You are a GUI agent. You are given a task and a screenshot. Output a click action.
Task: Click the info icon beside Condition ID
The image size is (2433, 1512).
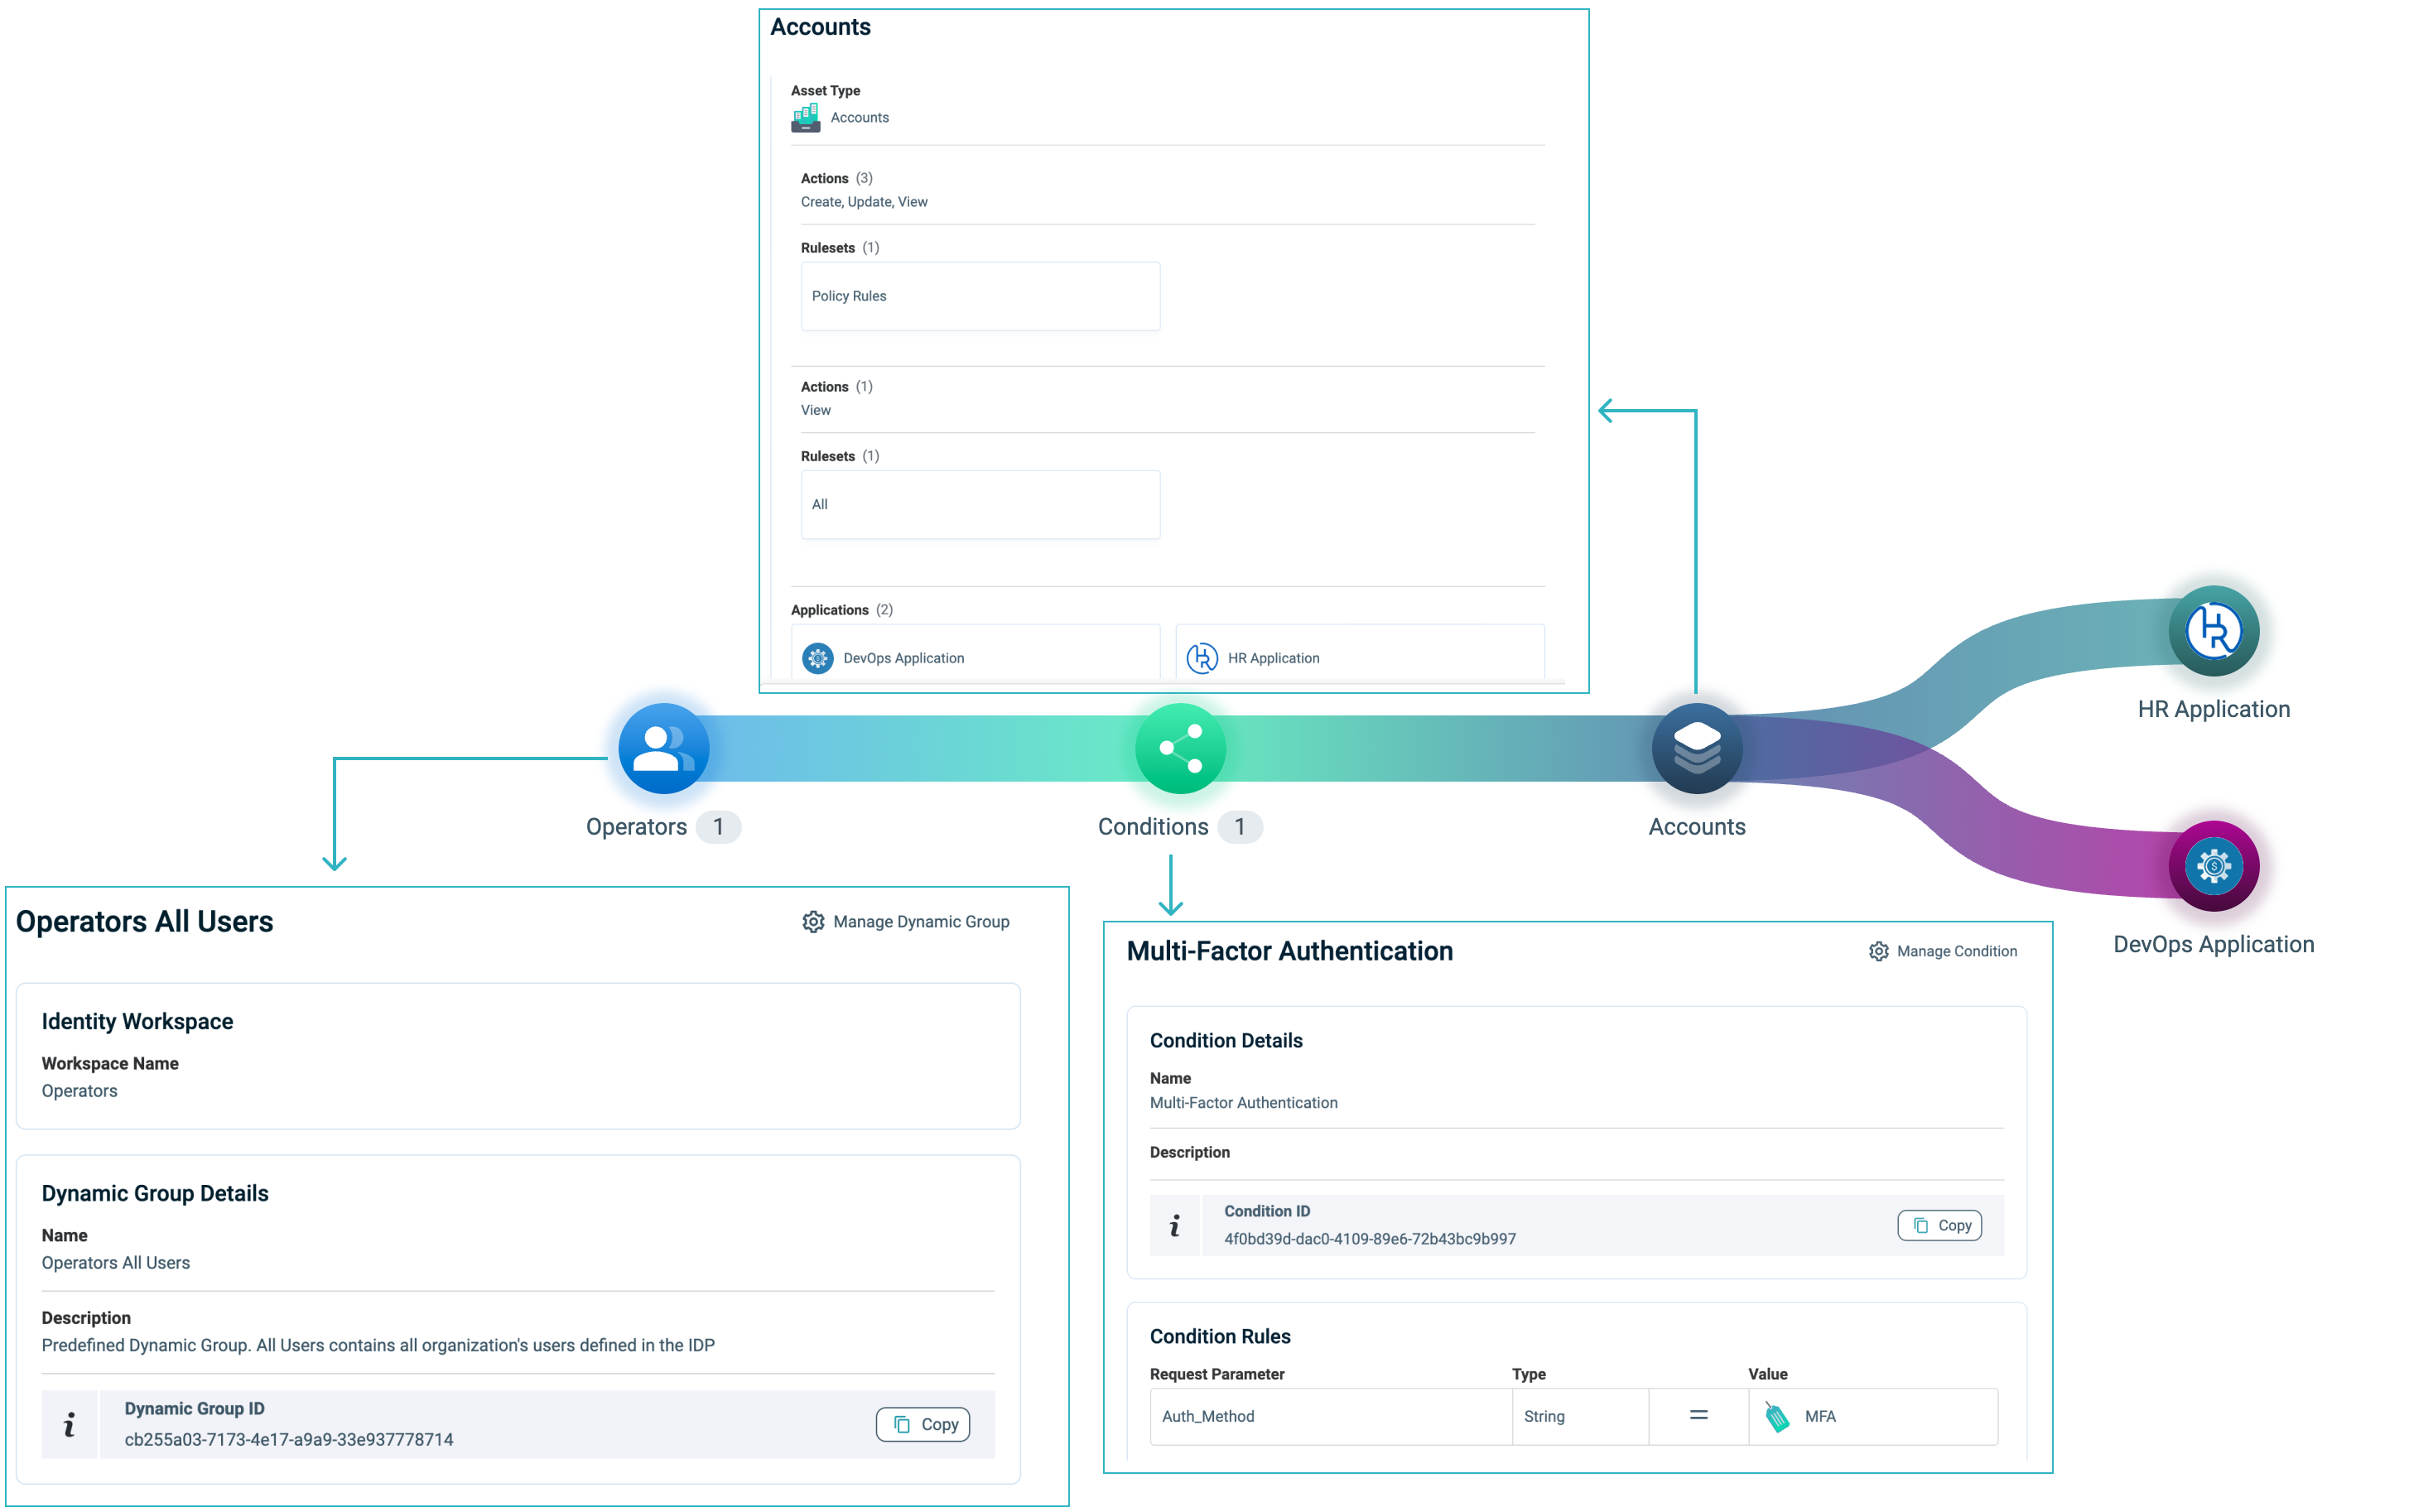[1175, 1225]
